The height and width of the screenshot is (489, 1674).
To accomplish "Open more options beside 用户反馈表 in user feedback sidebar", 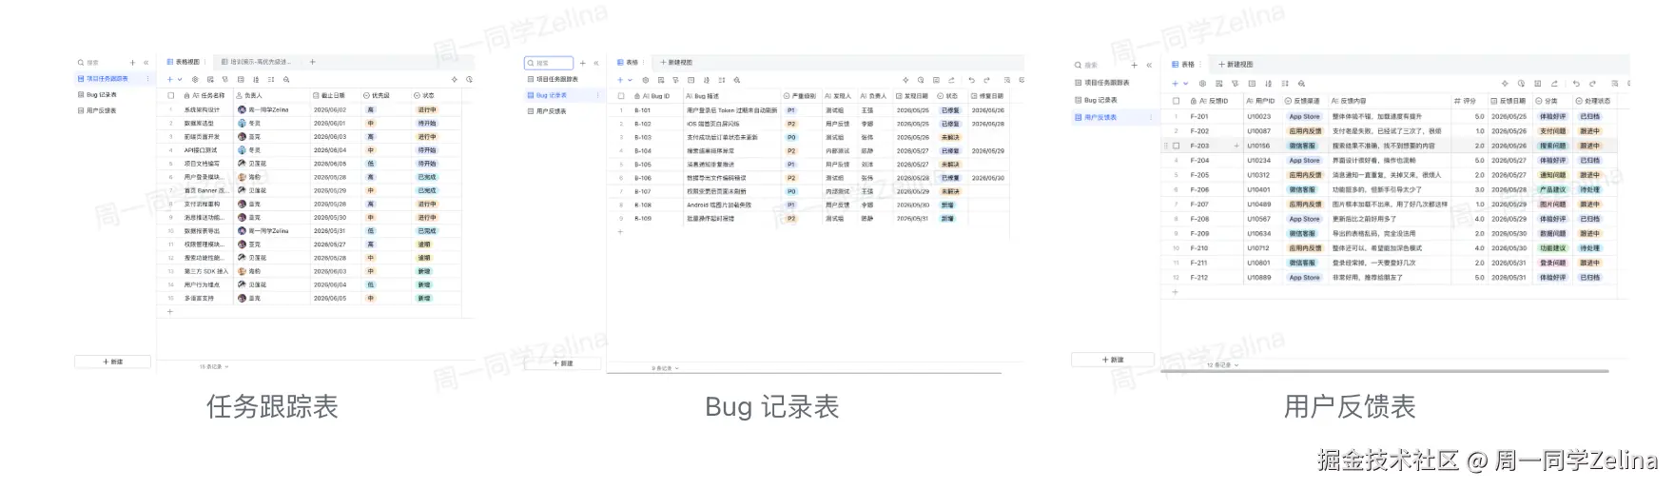I will [x=1150, y=117].
